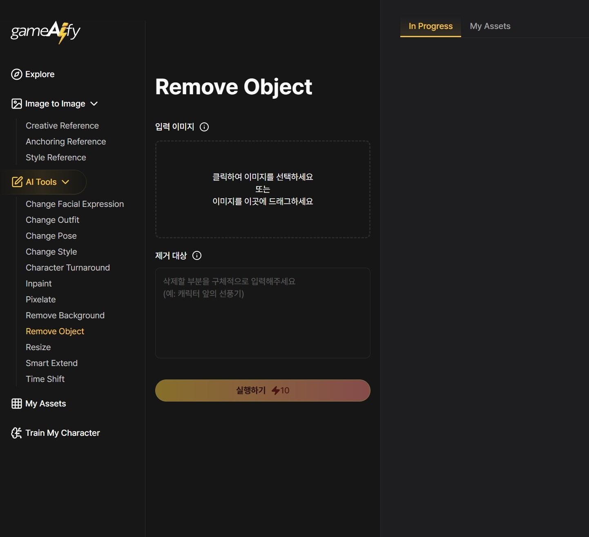Screen dimensions: 589x537
Task: Click info icon beside 입력 이미지
Action: point(204,127)
